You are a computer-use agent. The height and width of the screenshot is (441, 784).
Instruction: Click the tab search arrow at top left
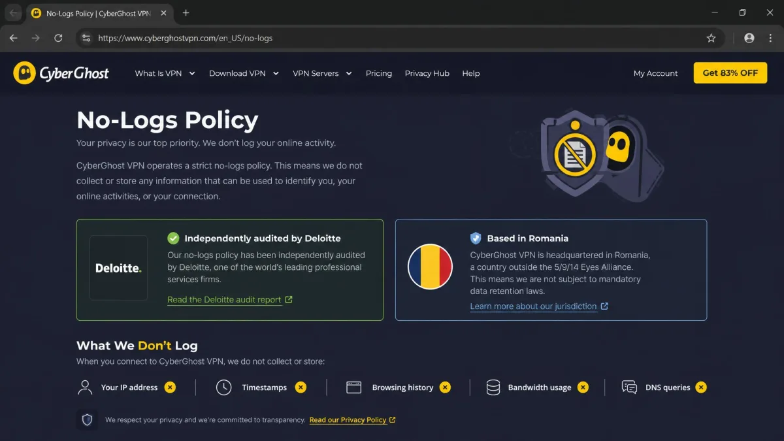[x=14, y=13]
